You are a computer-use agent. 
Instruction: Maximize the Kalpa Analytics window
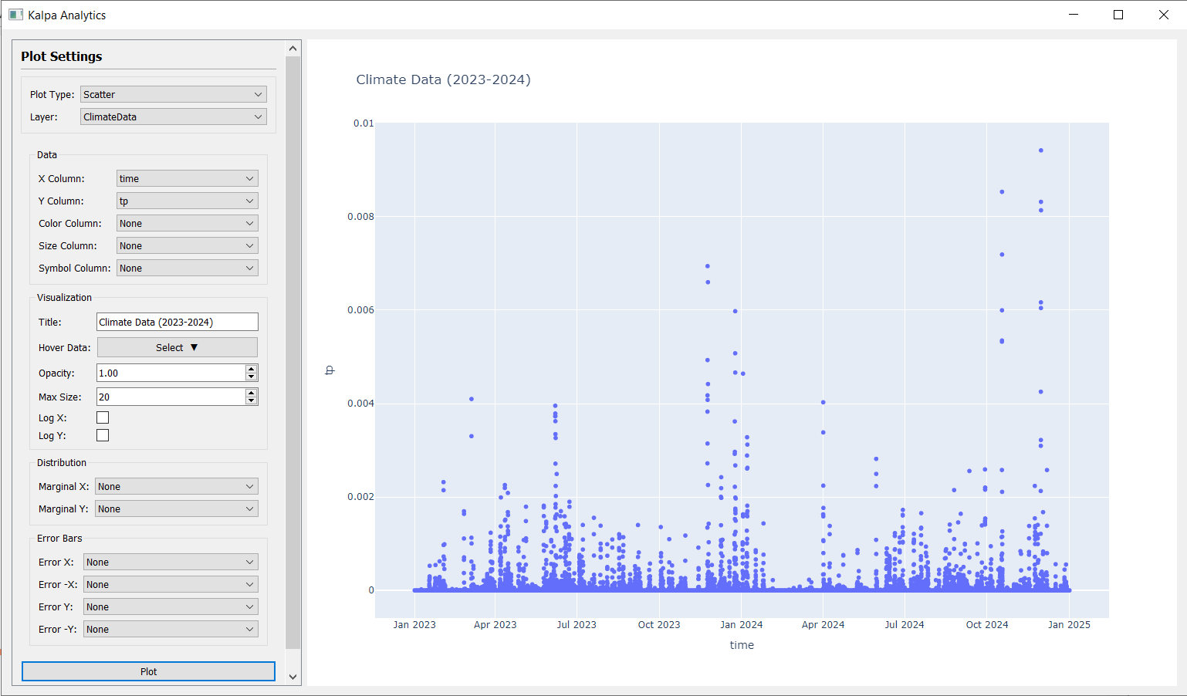point(1118,15)
